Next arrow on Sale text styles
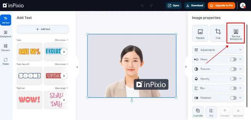 click(x=64, y=52)
